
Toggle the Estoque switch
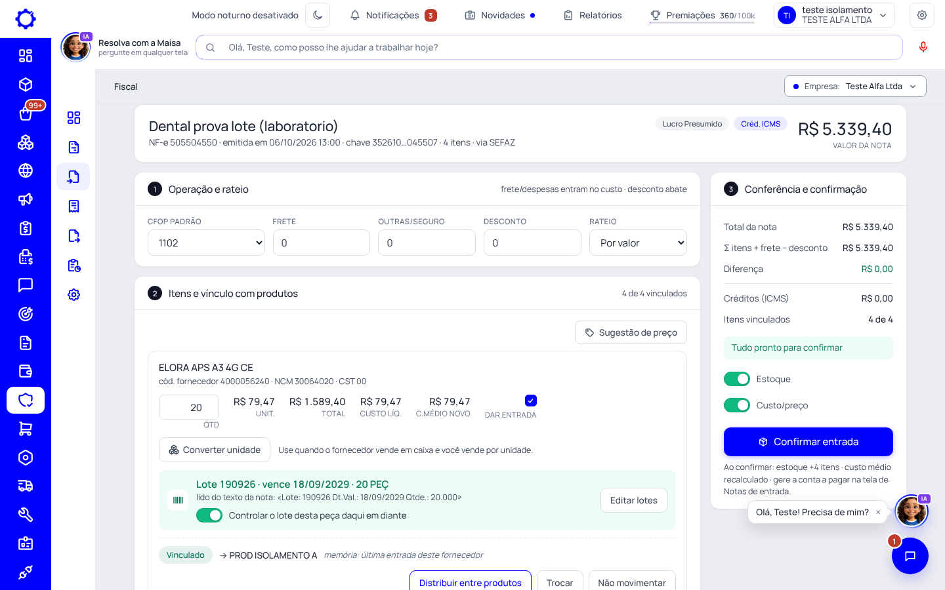click(737, 379)
